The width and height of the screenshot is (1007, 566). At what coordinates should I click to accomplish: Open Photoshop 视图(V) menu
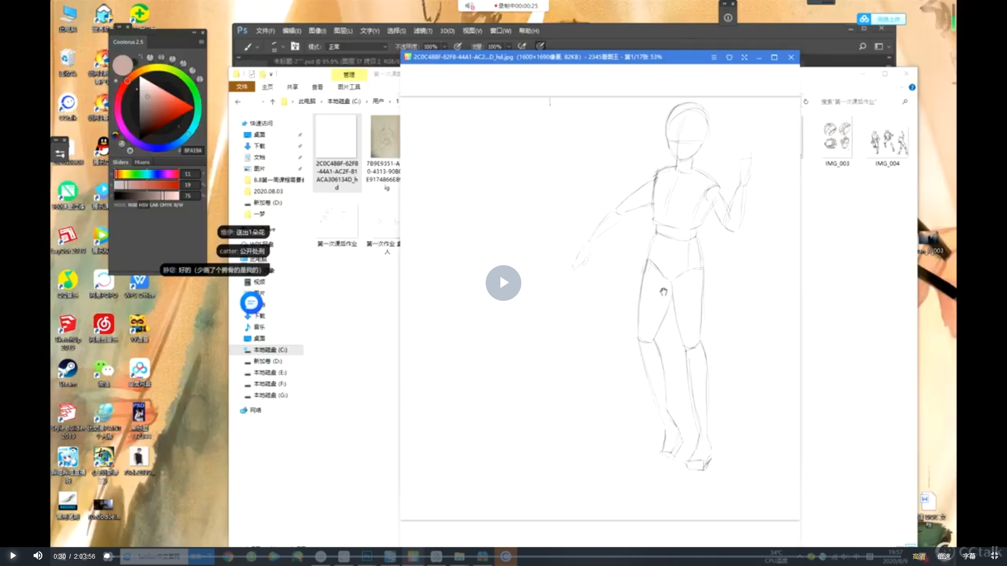click(x=472, y=31)
